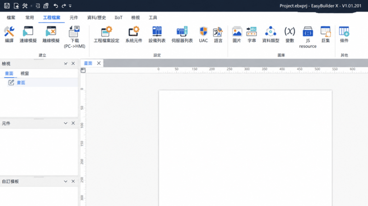Close the 畫面 document tab
Screen dimensions: 368x206
pos(99,63)
